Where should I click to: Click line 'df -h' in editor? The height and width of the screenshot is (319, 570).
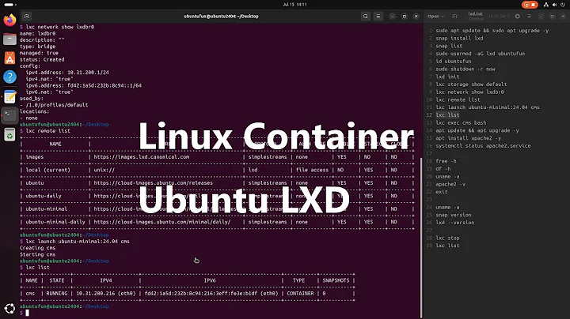pyautogui.click(x=443, y=168)
